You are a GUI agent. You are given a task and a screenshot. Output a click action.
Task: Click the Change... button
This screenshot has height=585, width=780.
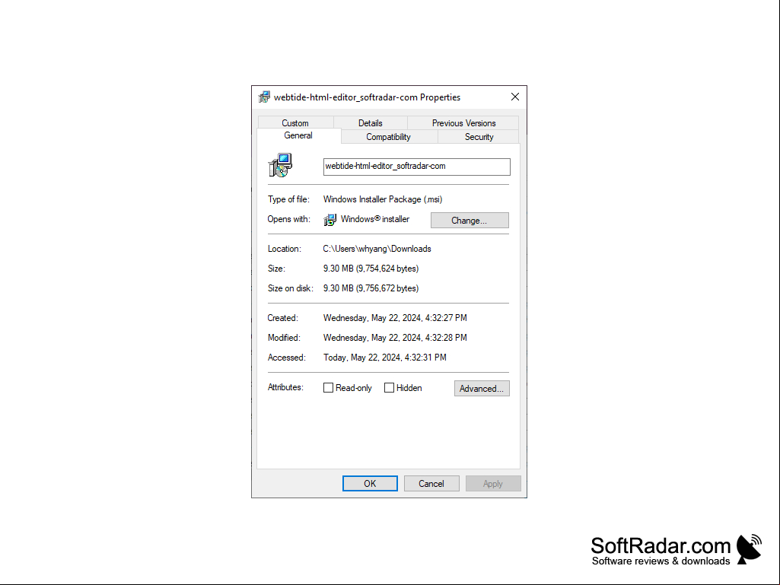(x=470, y=221)
